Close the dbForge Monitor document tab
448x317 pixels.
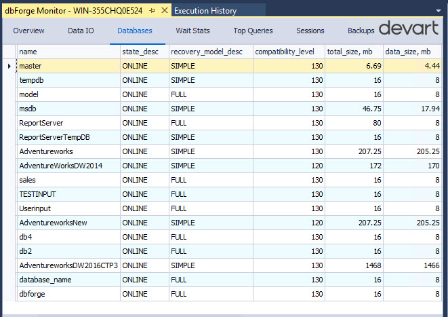163,11
